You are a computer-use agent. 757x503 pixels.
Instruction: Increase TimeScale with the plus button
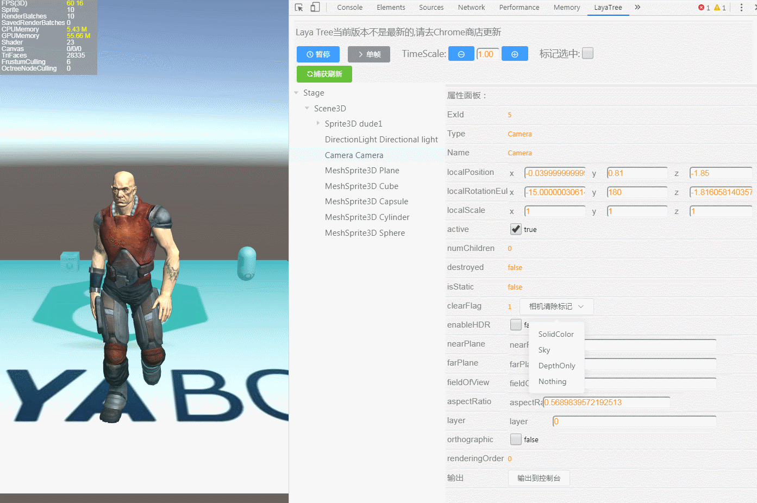coord(515,54)
